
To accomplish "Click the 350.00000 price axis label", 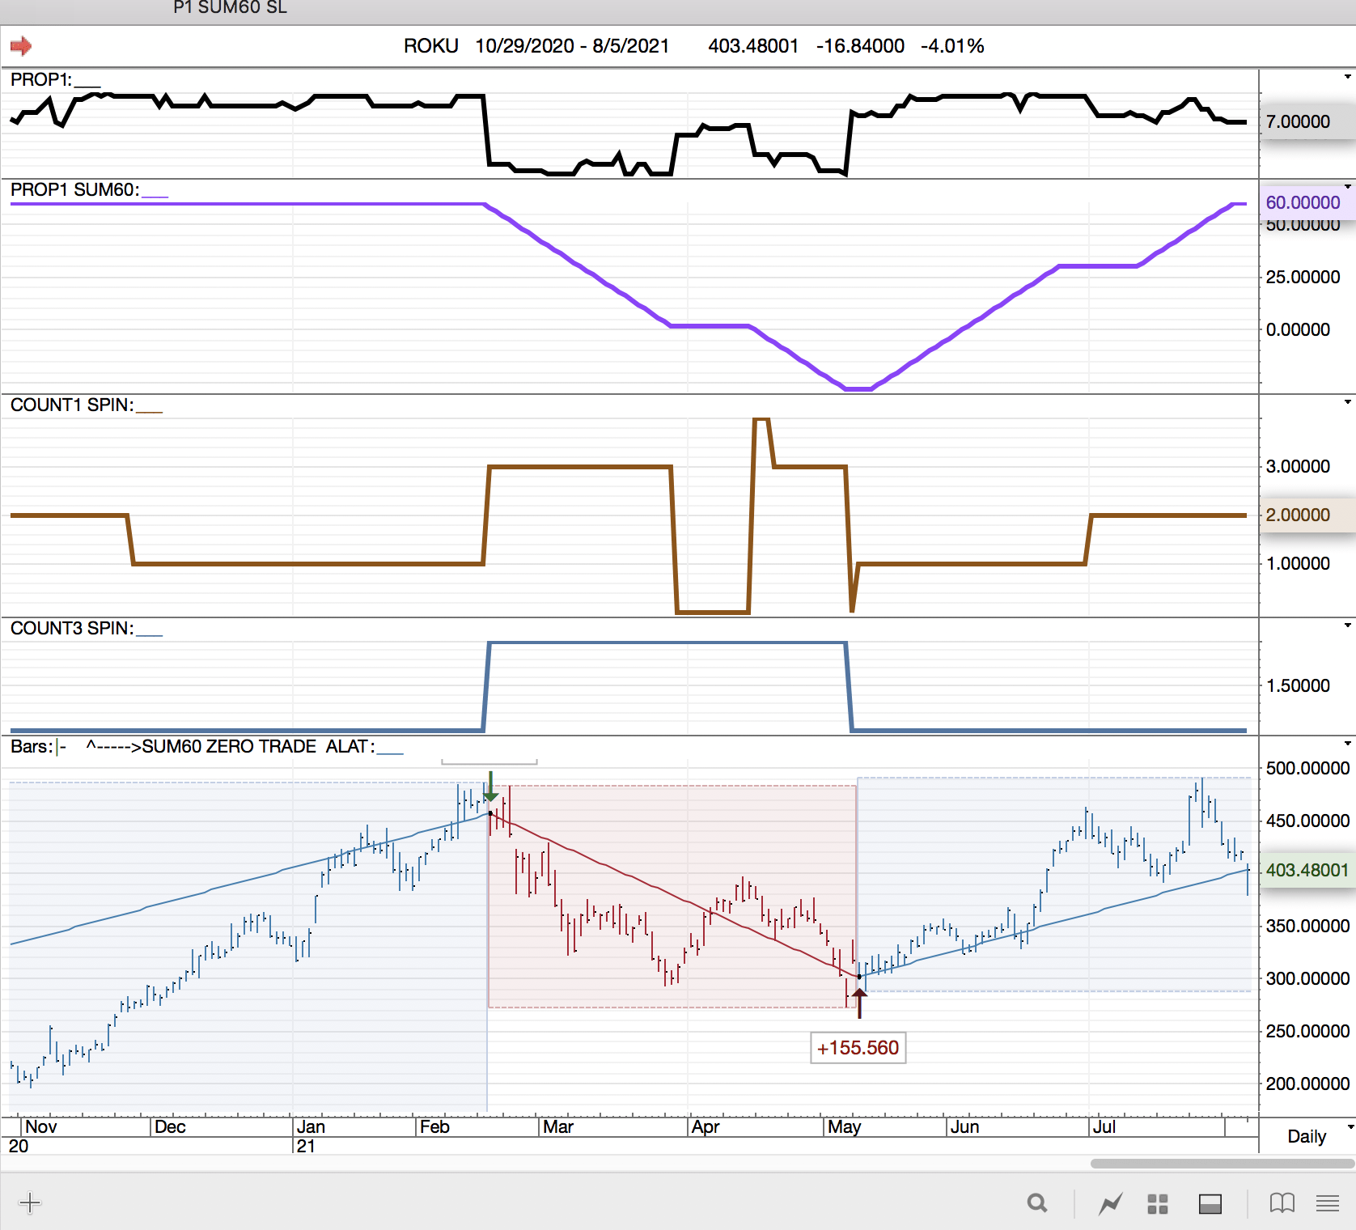I will coord(1307,926).
